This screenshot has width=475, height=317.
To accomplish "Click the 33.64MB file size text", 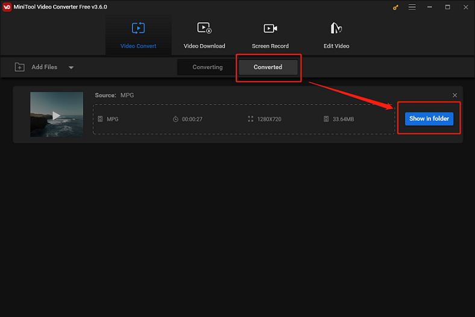I will [343, 119].
